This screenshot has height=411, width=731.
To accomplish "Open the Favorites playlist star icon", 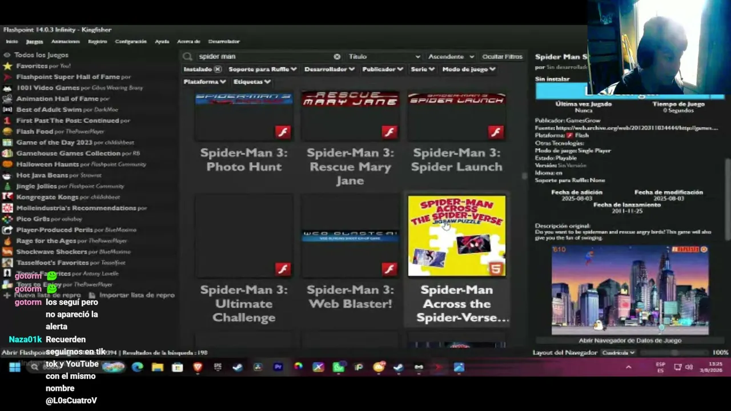I will (x=7, y=66).
